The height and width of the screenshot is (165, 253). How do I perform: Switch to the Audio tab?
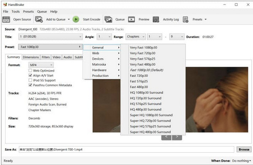point(67,57)
